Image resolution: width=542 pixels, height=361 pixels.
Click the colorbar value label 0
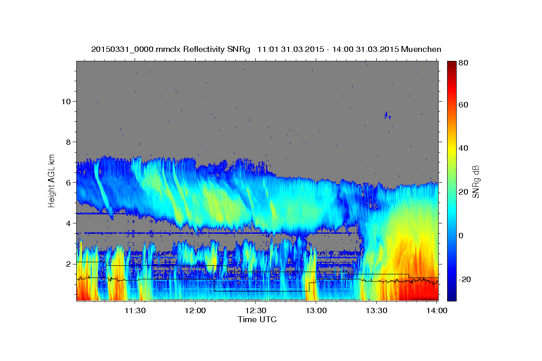tap(461, 236)
